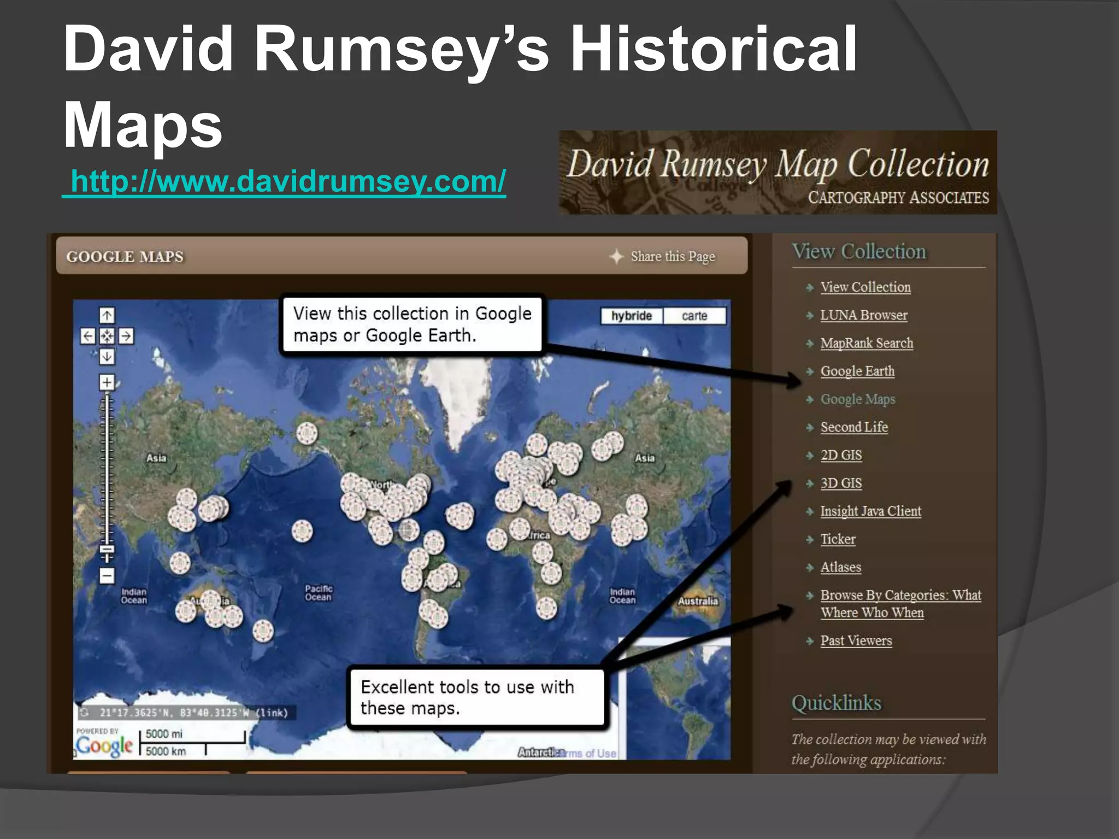Zoom in with the plus button
The height and width of the screenshot is (839, 1119).
(x=107, y=382)
